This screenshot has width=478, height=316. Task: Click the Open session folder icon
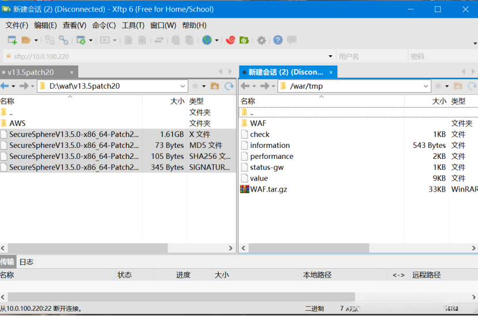pyautogui.click(x=26, y=40)
